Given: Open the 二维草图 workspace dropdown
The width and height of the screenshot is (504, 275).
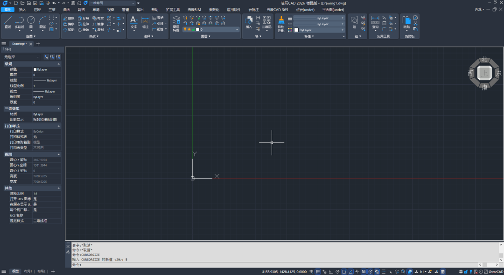Looking at the screenshot, I should click(112, 3).
